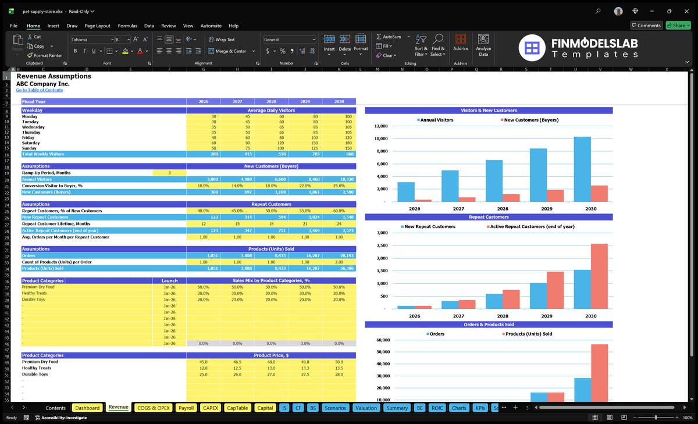Toggle Align Right for cell text

point(178,51)
